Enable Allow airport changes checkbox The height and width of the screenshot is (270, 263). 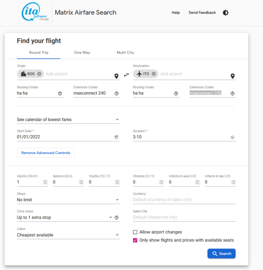pos(135,232)
